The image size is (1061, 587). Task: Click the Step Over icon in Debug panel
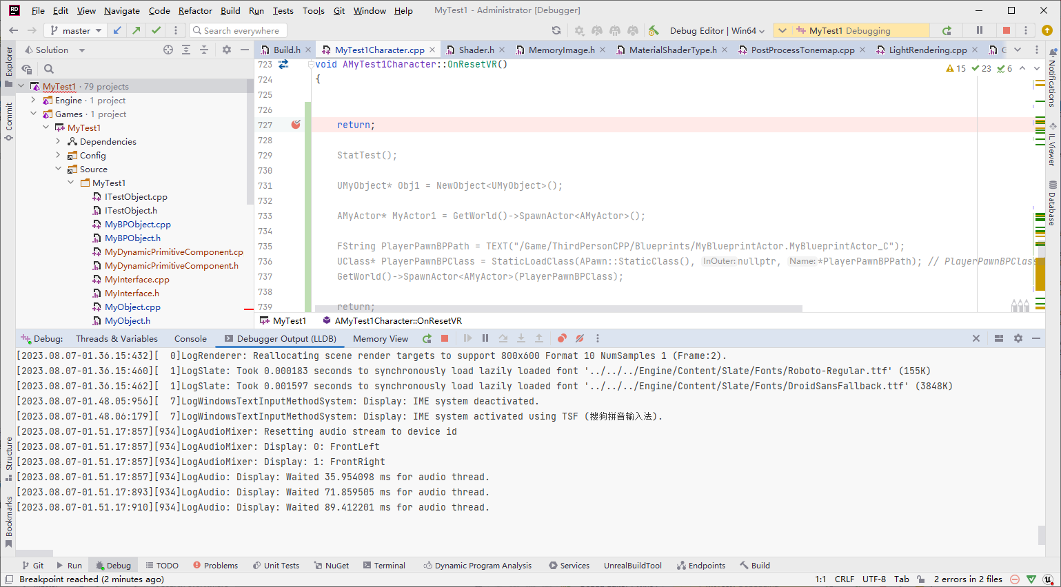[503, 338]
